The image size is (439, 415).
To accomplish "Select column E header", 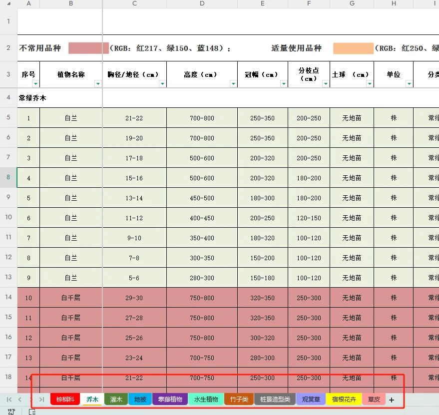I will [x=263, y=3].
